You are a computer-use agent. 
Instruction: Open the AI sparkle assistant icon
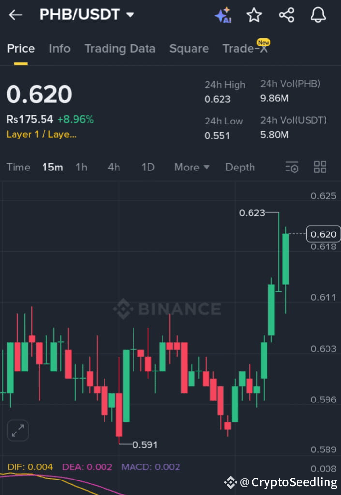click(x=223, y=15)
